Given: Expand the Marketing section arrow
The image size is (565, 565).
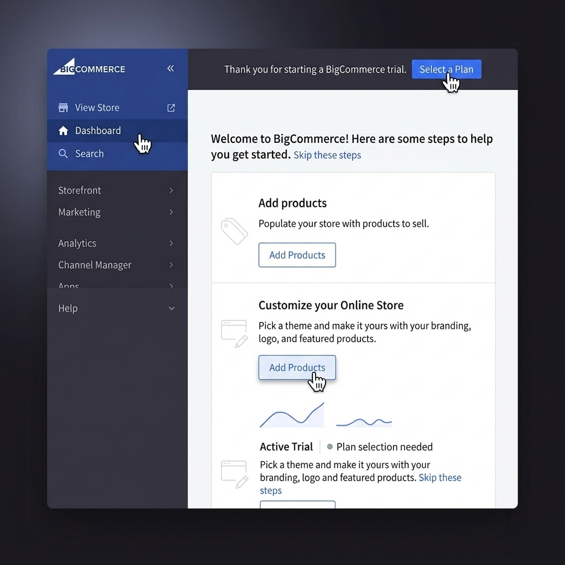Looking at the screenshot, I should (171, 212).
